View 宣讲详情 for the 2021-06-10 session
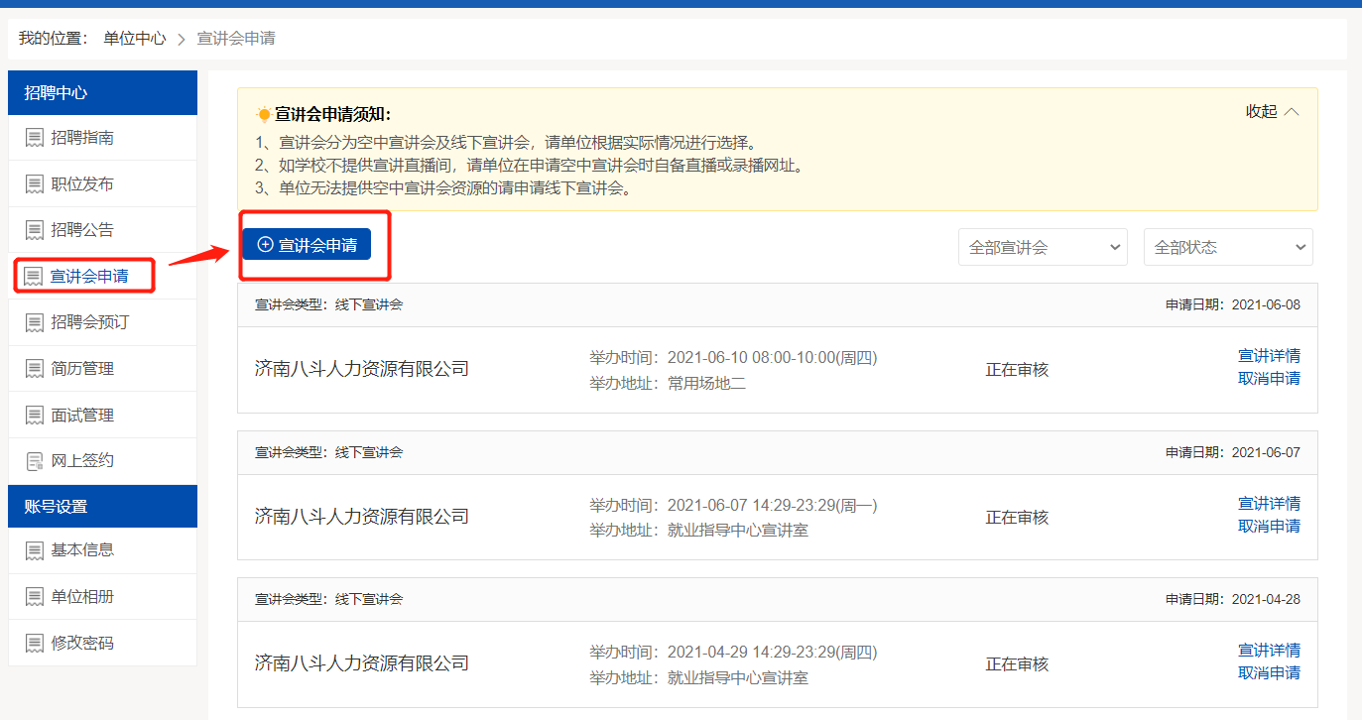 click(x=1269, y=355)
